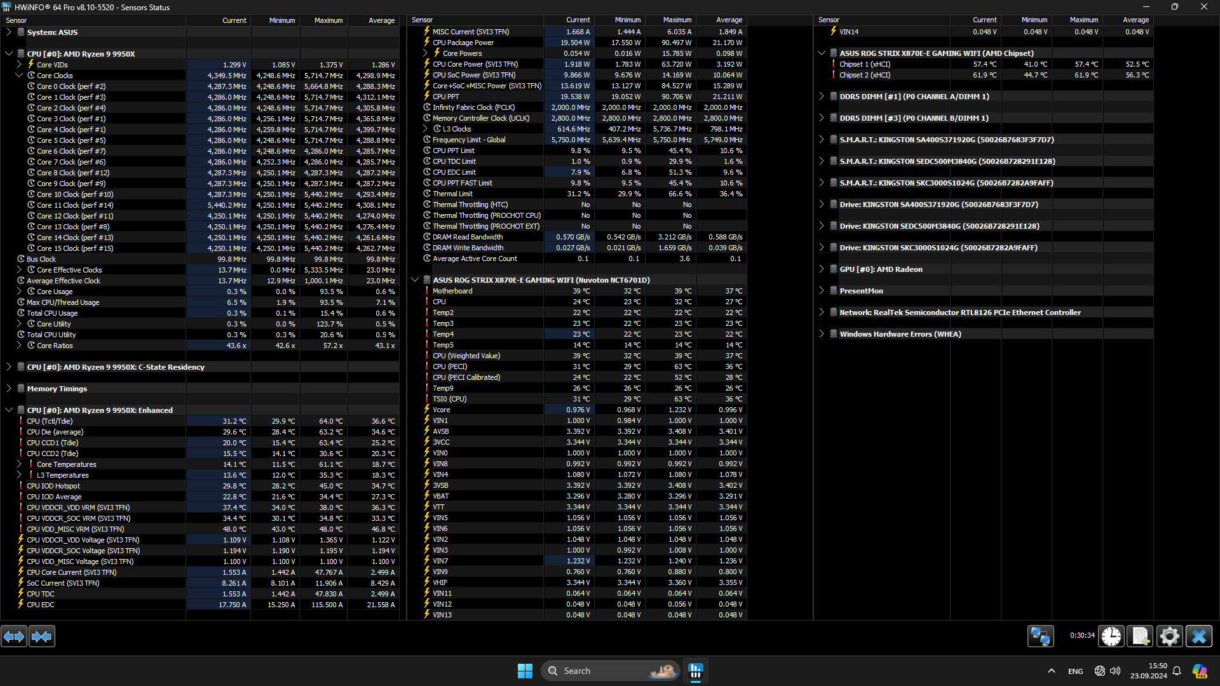1220x686 pixels.
Task: Click the expand columns arrows button
Action: click(14, 636)
